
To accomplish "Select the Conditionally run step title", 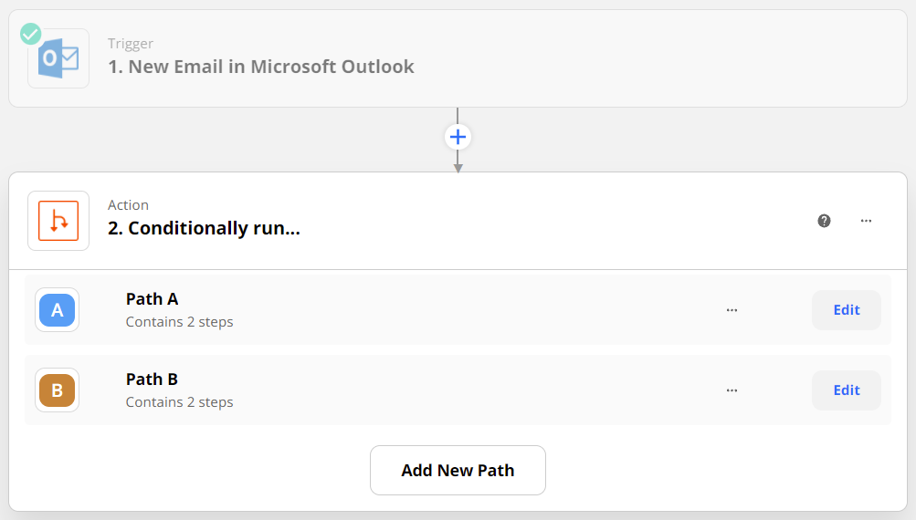I will click(x=204, y=228).
